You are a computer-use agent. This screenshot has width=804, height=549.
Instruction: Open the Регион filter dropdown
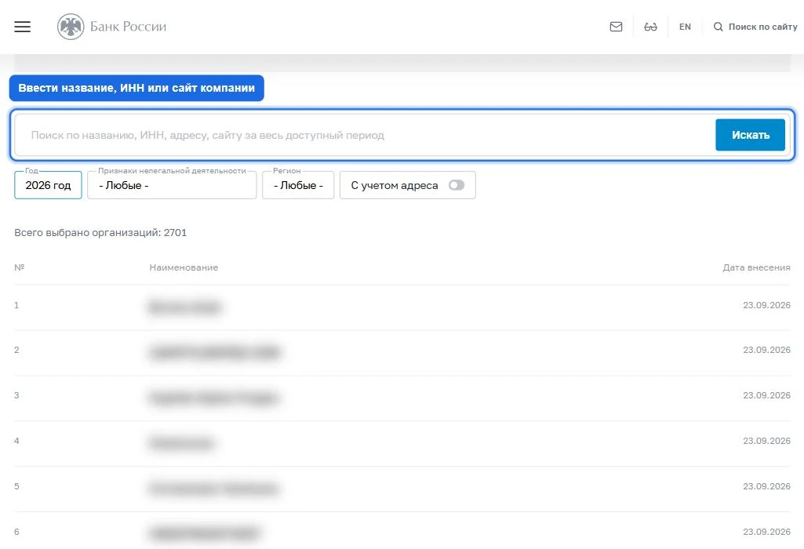click(x=298, y=185)
